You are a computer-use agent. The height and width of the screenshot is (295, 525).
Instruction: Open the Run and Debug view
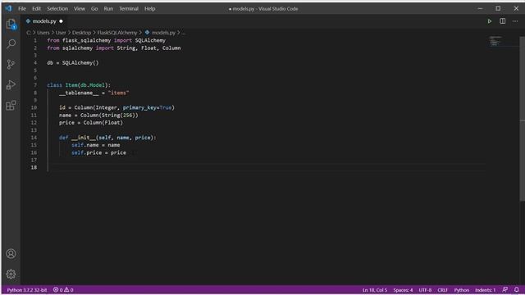(x=11, y=84)
